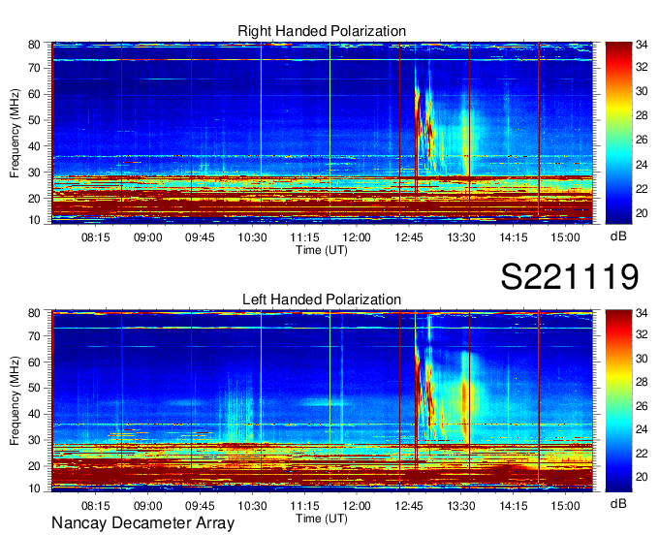The height and width of the screenshot is (535, 659).
Task: Click the "Nancay Decameter Array" caption
Action: 142,523
